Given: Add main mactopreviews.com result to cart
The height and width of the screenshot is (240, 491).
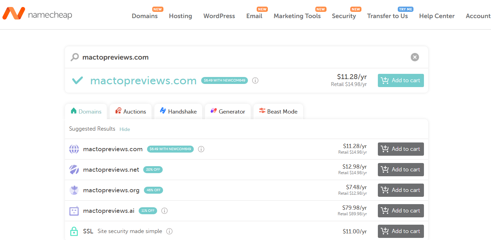Looking at the screenshot, I should click(401, 80).
